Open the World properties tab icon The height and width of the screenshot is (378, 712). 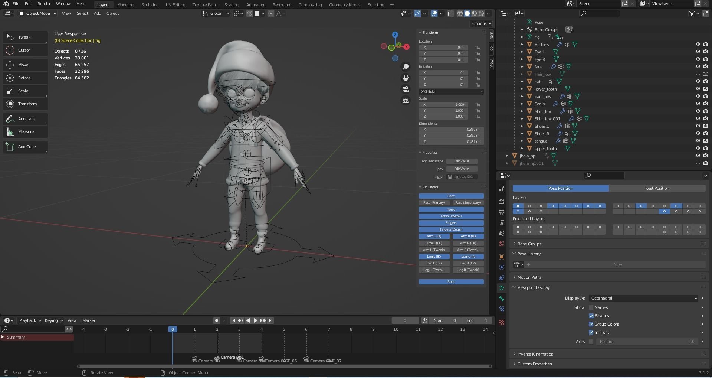[502, 244]
